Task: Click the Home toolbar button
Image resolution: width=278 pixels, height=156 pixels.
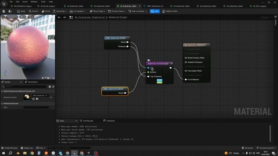Action: click(46, 11)
